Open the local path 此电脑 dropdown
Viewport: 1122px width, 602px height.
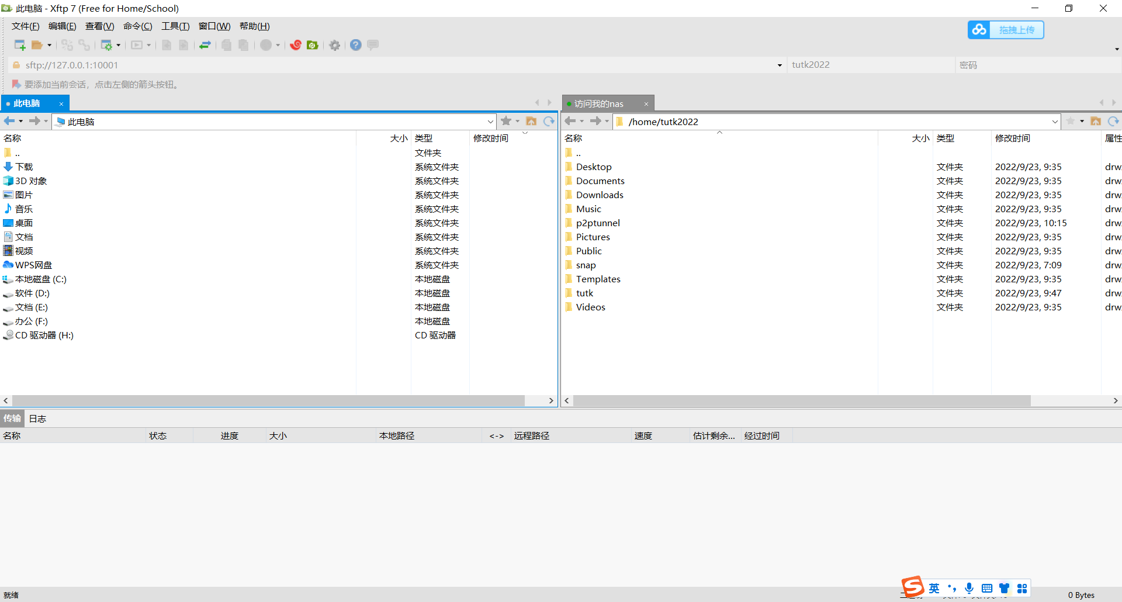490,122
